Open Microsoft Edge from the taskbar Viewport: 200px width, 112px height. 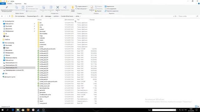coord(13,110)
